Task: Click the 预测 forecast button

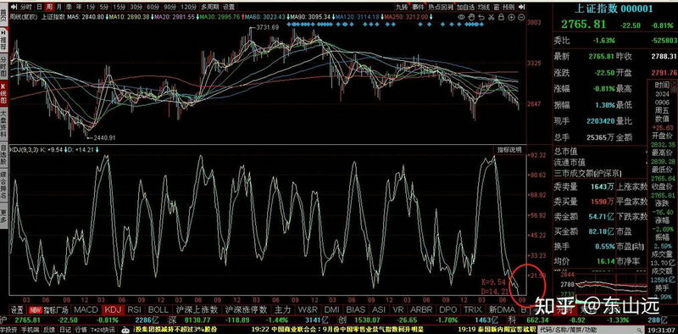Action: [x=508, y=8]
